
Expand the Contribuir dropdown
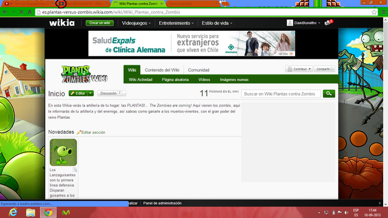tap(299, 69)
